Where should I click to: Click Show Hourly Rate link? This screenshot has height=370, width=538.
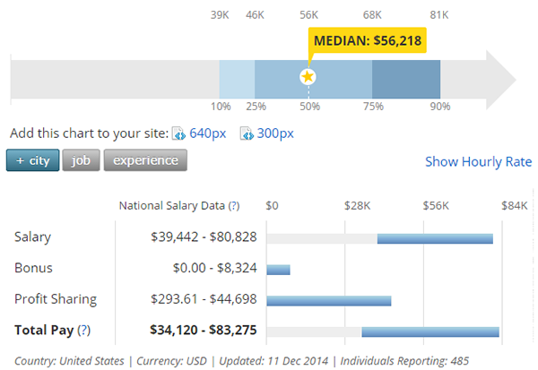click(478, 161)
